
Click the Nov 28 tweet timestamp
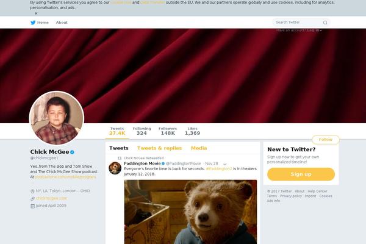click(212, 163)
